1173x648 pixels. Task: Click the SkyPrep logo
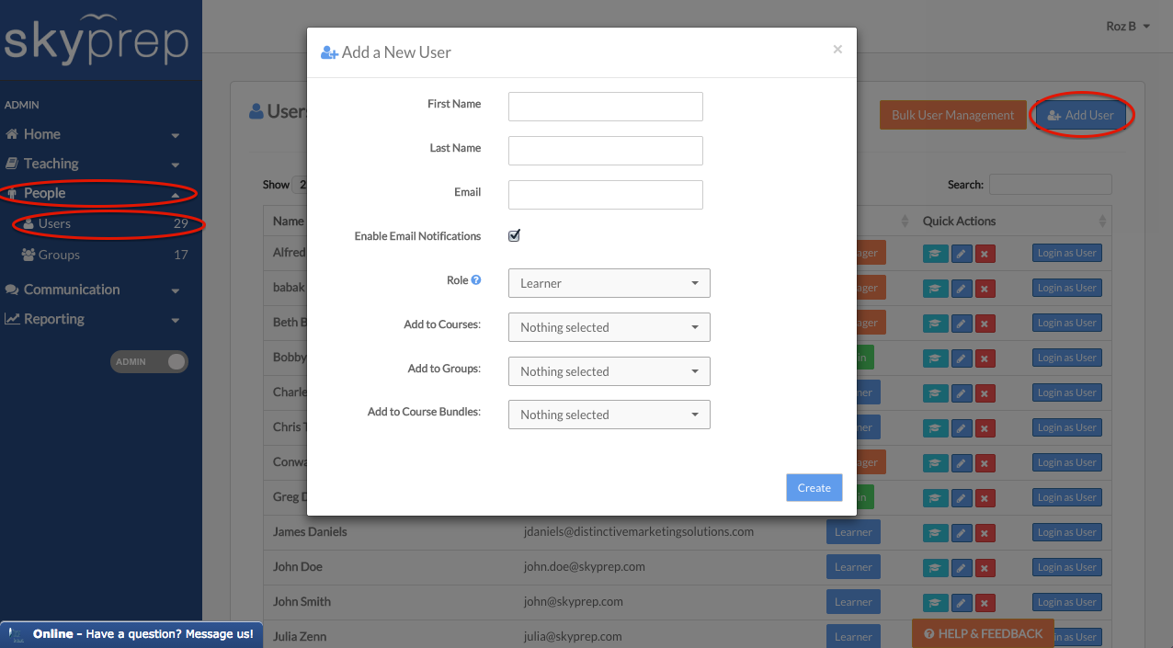97,41
